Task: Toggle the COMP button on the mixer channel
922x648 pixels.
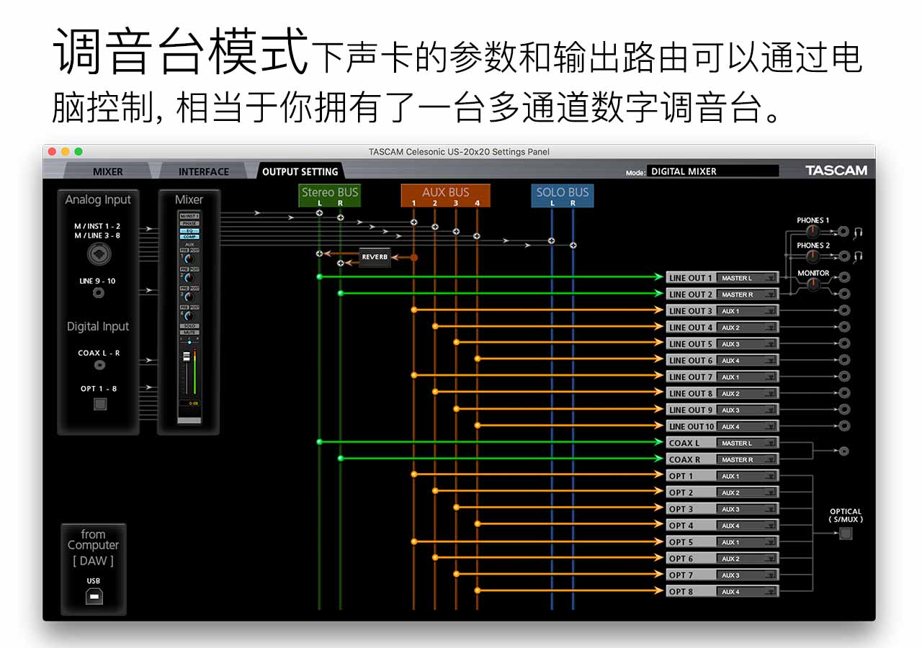Action: (189, 236)
